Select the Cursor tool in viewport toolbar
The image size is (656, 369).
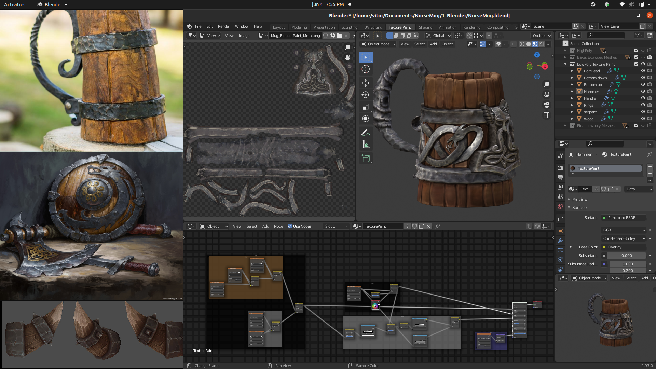coord(365,69)
